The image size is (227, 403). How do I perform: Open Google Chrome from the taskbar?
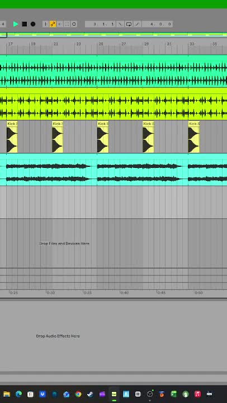(78, 394)
